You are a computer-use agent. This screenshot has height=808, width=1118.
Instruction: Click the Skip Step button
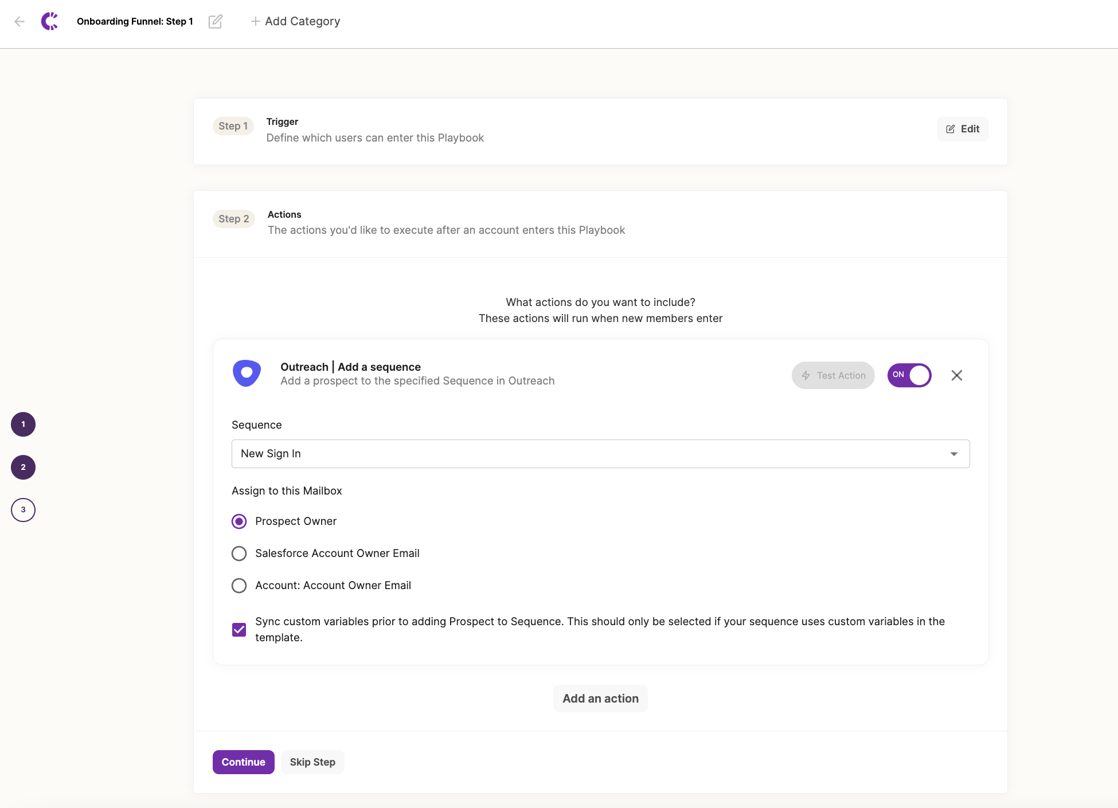click(x=312, y=762)
